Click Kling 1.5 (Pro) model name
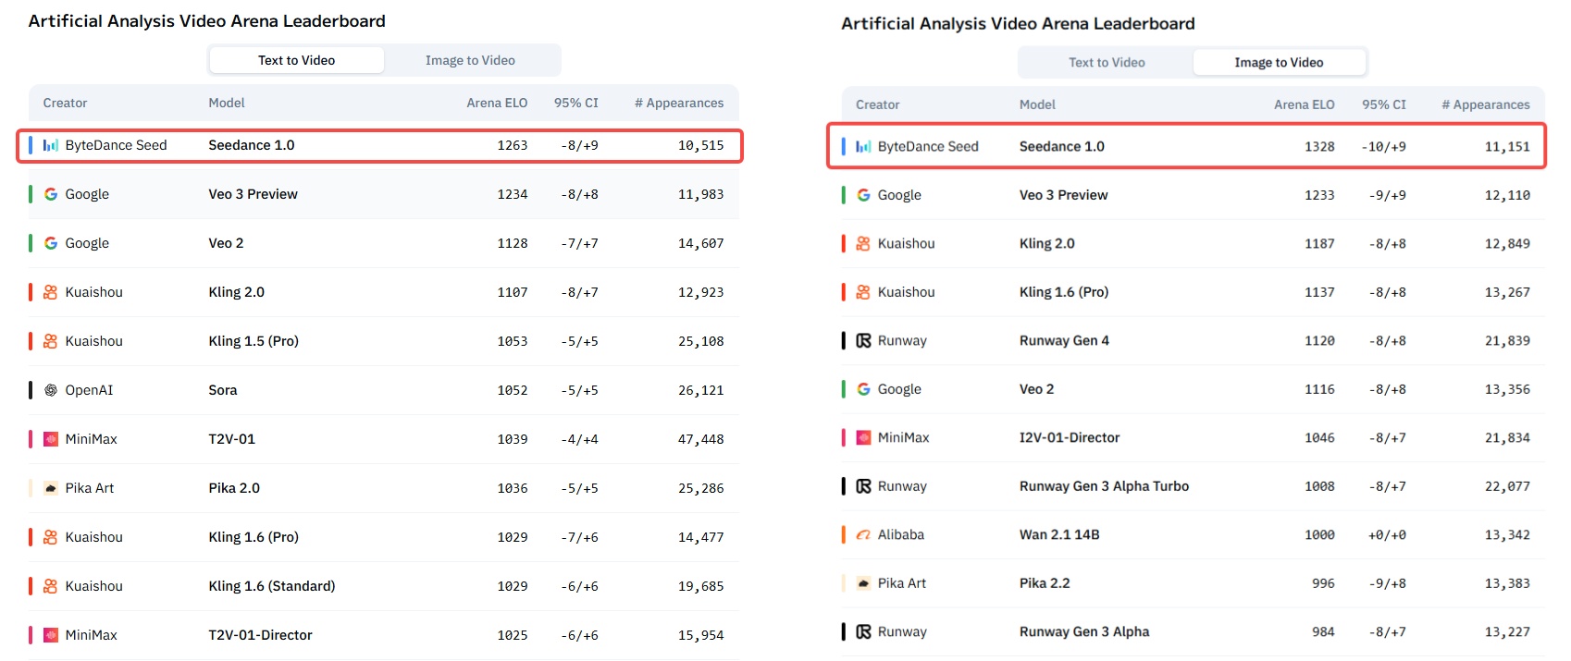The width and height of the screenshot is (1571, 661). click(x=254, y=341)
